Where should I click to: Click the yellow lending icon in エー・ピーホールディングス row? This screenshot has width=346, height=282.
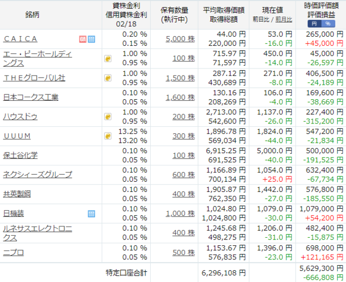[108, 59]
